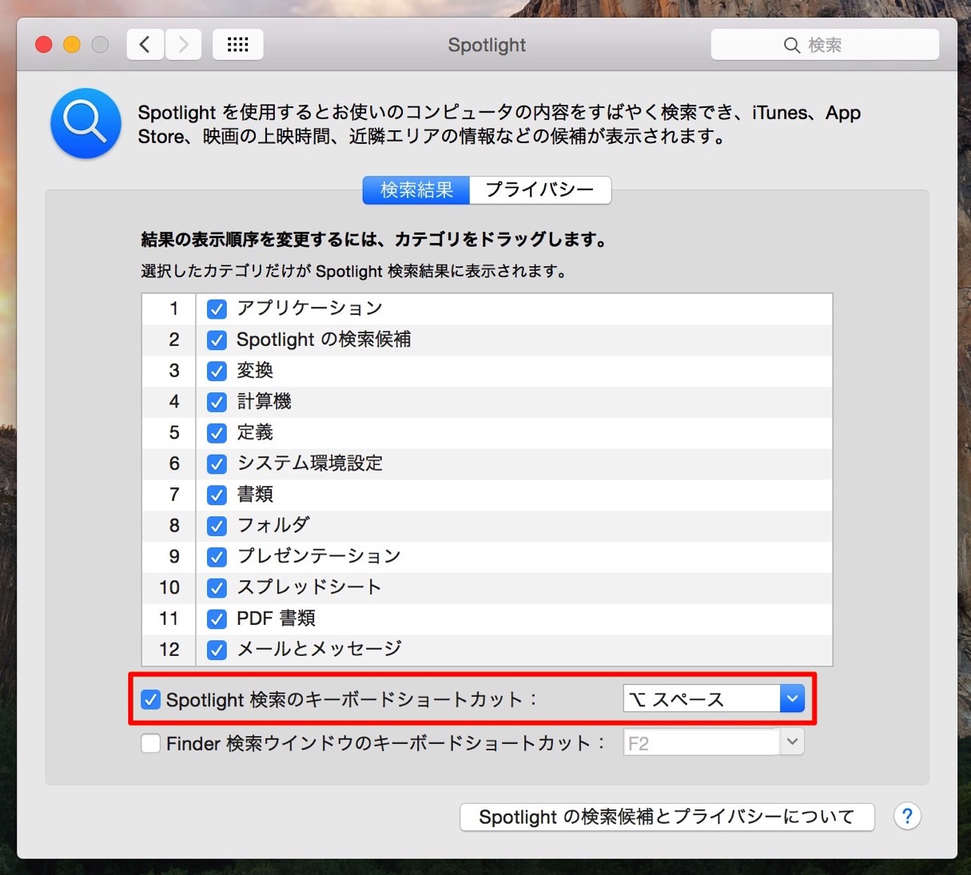Click the メールとメッセージ label text
This screenshot has height=875, width=971.
tap(320, 650)
